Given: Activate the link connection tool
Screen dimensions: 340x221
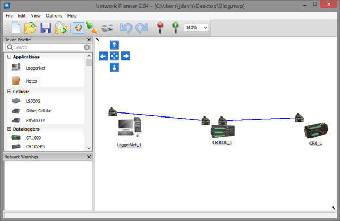Looking at the screenshot, I should [x=92, y=28].
